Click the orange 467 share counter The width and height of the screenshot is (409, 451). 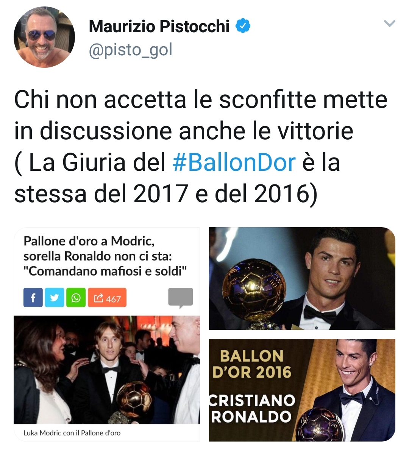click(107, 297)
